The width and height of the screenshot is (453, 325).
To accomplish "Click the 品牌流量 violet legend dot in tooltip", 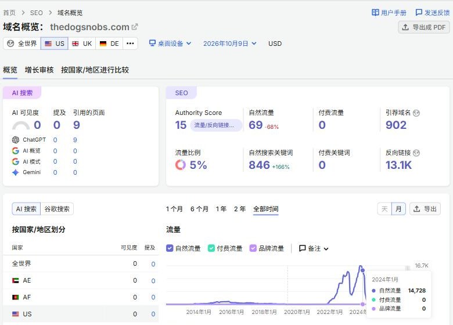I will coord(373,309).
